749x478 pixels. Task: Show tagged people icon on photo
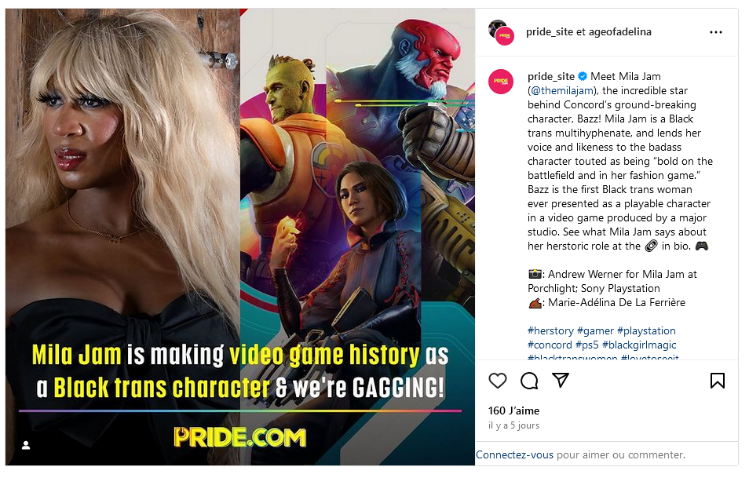coord(26,445)
